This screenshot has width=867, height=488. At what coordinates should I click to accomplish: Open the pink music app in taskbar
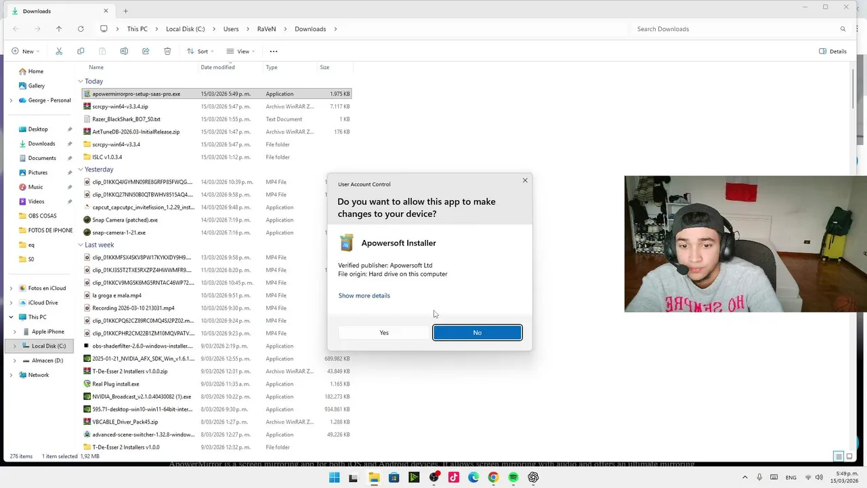point(454,478)
